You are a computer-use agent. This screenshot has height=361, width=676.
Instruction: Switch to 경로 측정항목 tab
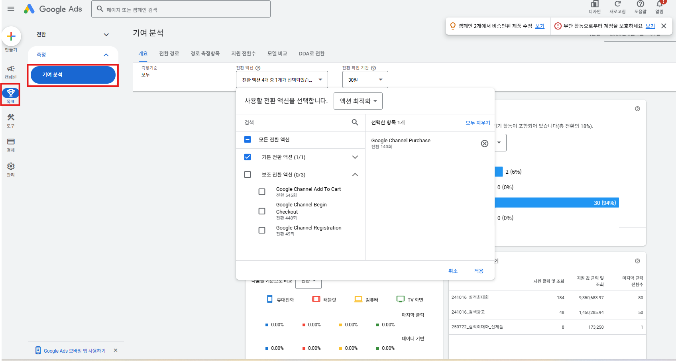[x=205, y=53]
